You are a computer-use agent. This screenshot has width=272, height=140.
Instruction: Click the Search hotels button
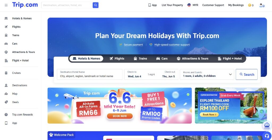[246, 74]
